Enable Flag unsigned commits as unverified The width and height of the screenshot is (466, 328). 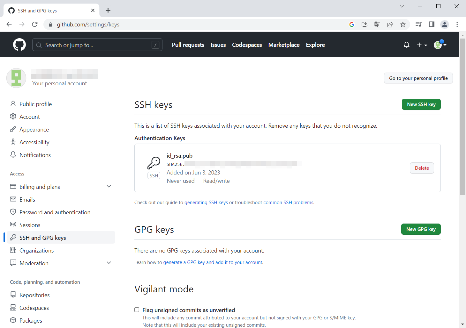point(137,310)
